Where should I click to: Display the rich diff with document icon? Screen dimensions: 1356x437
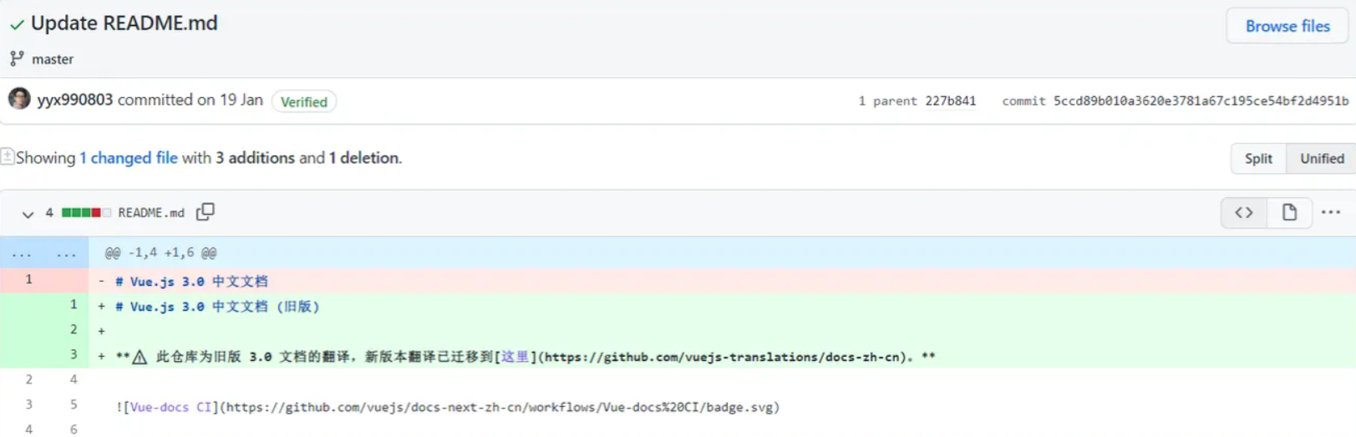pos(1289,212)
